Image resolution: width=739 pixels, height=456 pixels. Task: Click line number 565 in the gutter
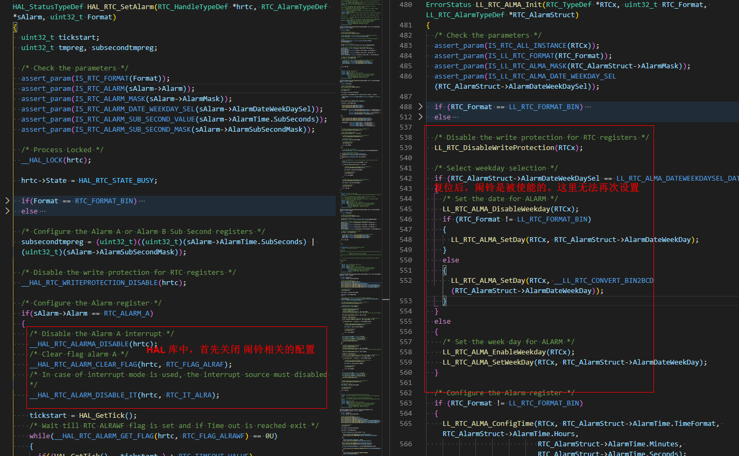point(406,424)
